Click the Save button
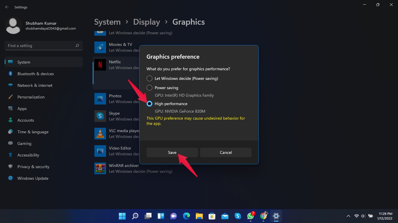 (x=172, y=152)
